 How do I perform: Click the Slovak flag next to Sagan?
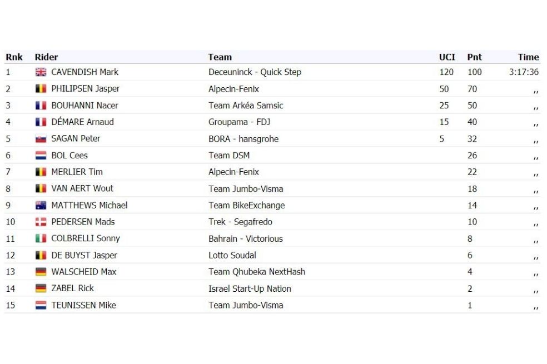[41, 139]
